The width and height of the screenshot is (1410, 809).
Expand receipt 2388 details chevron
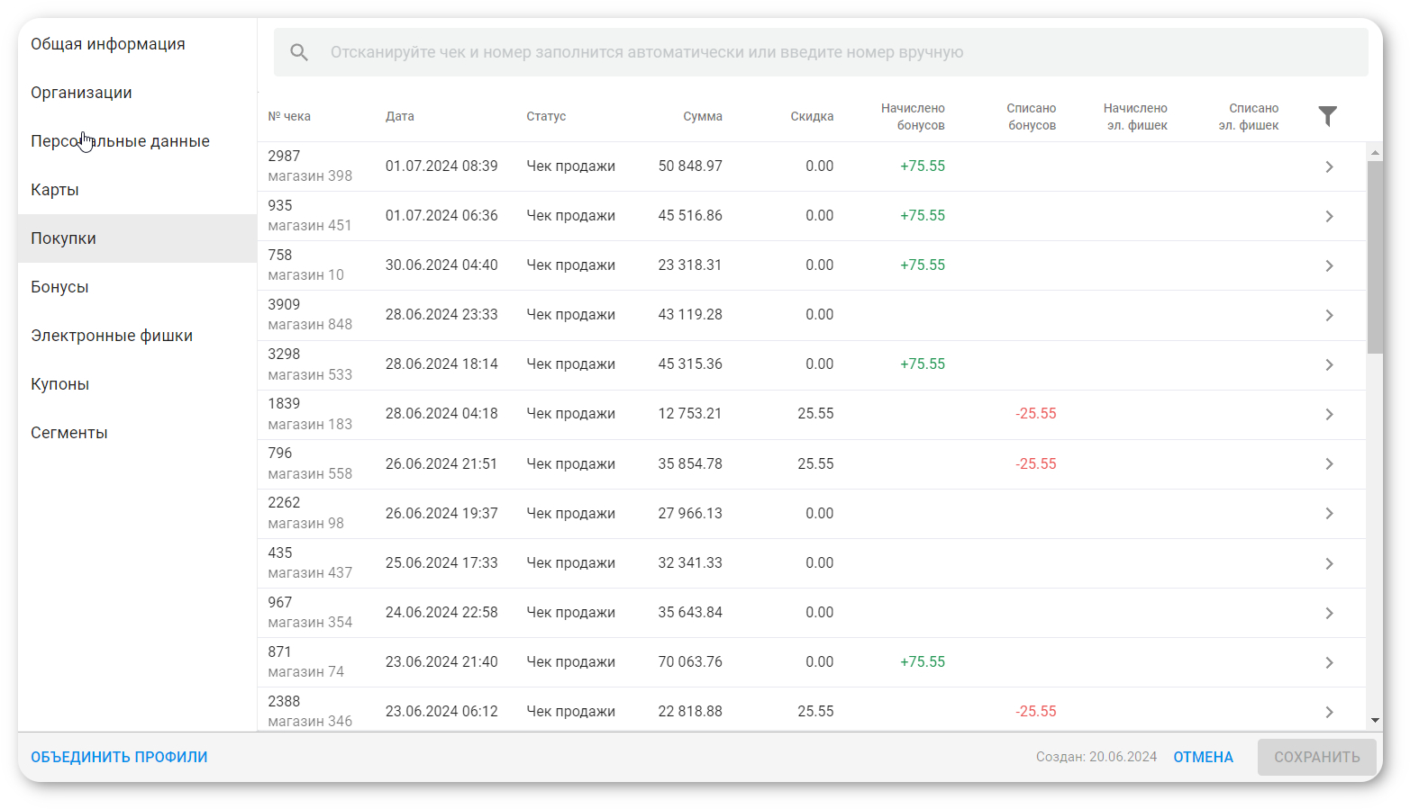pos(1329,712)
